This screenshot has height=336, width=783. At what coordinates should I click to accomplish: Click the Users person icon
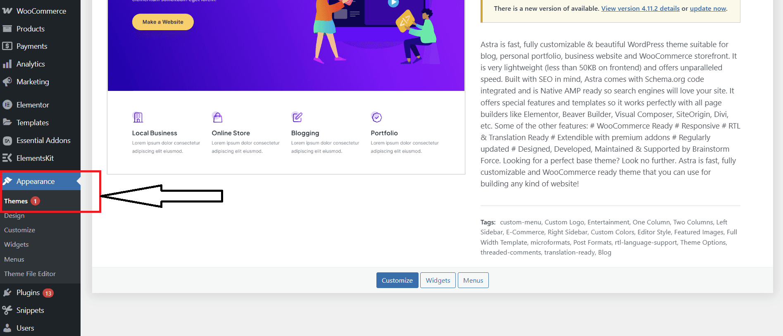point(7,328)
